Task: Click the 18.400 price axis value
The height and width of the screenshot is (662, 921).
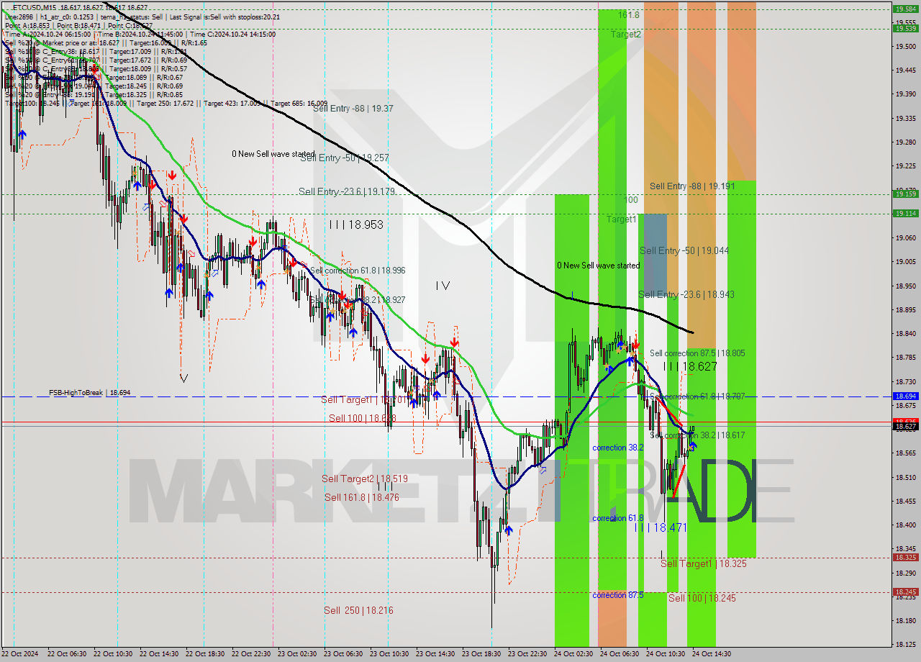Action: pos(905,525)
